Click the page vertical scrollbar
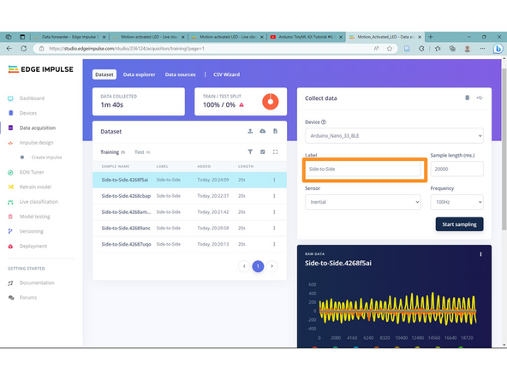Screen dimensions: 507x380 click(504, 149)
